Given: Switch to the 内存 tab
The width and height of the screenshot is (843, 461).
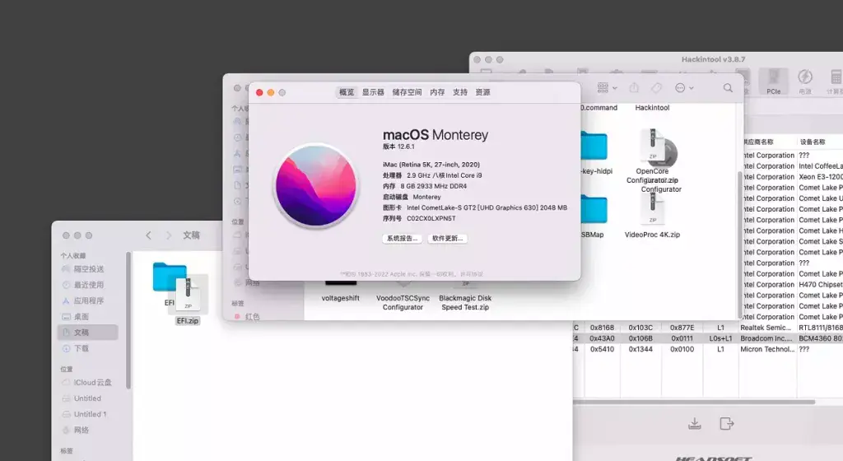Looking at the screenshot, I should (x=437, y=92).
